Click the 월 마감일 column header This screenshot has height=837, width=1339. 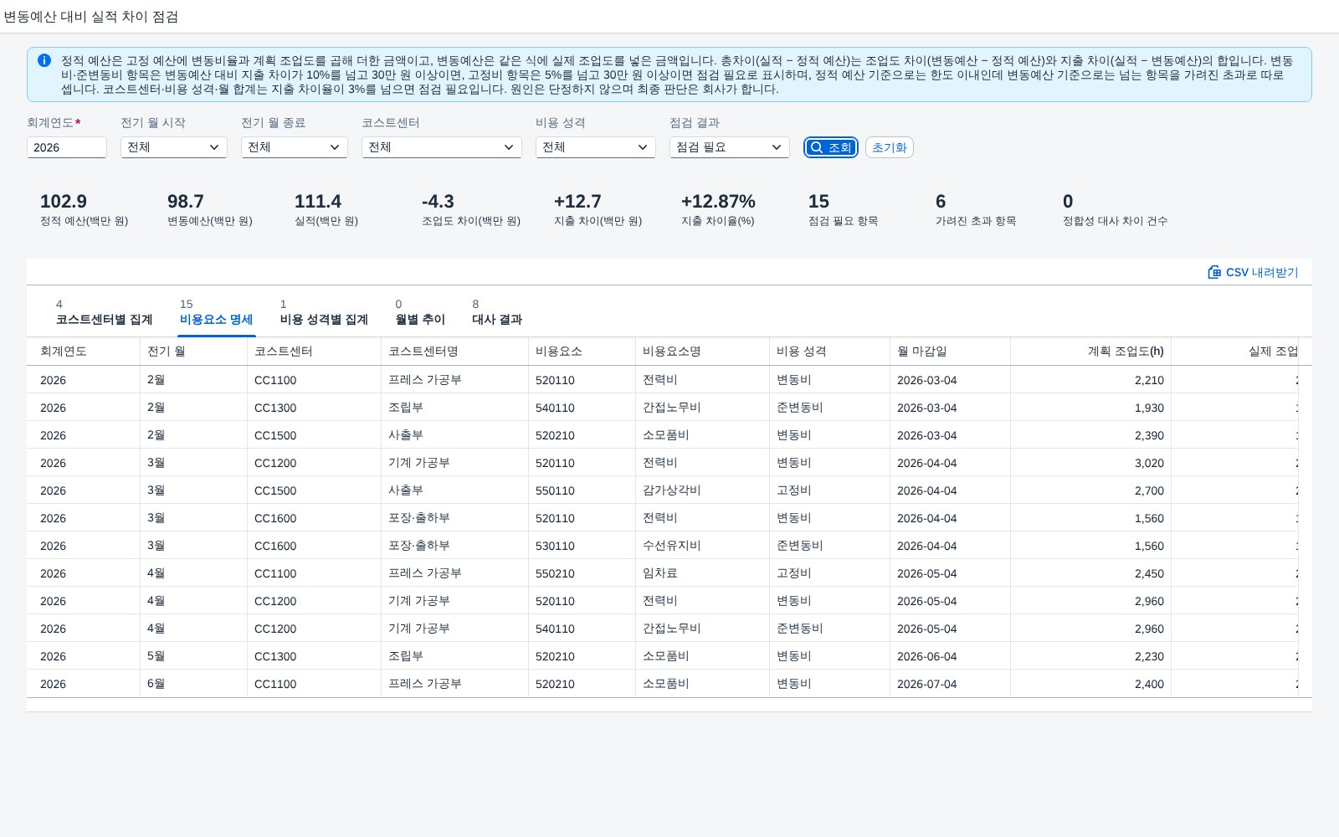[x=951, y=352]
